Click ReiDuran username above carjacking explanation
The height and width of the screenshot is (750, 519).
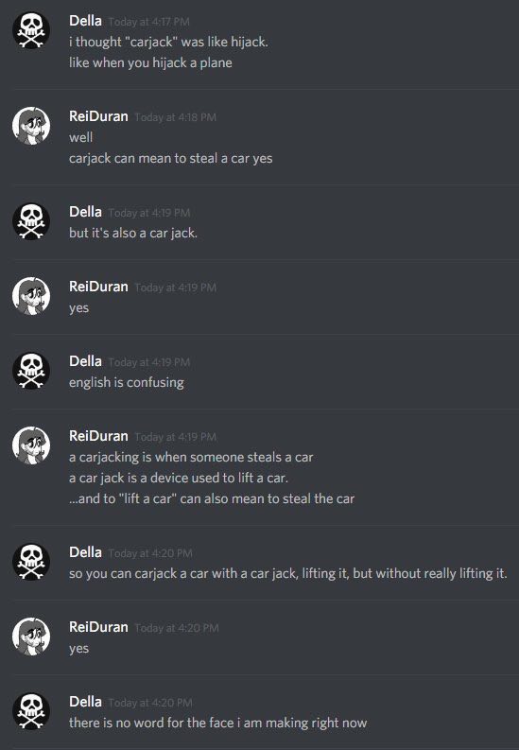[x=98, y=436]
